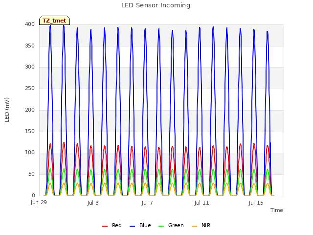Click the Jul 11 x-axis tick label
This screenshot has width=313, height=235.
tap(201, 203)
